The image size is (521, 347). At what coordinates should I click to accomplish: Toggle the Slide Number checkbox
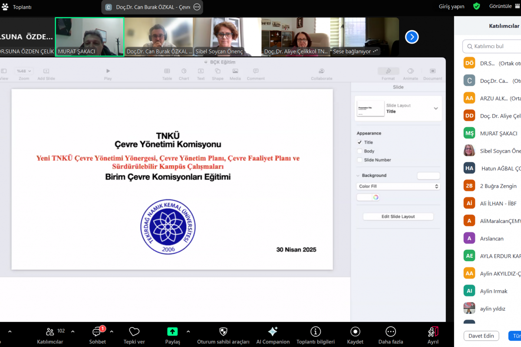359,160
